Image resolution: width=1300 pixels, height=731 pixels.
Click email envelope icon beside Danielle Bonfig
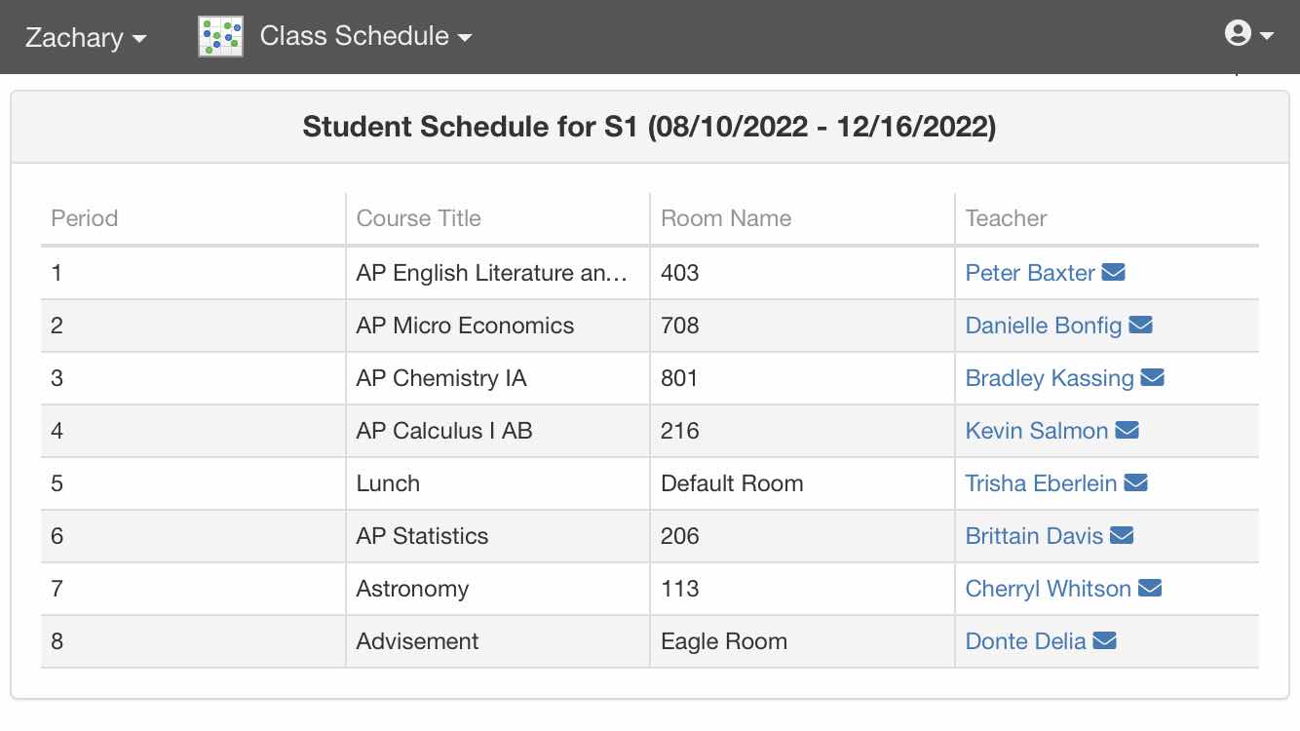[x=1140, y=325]
